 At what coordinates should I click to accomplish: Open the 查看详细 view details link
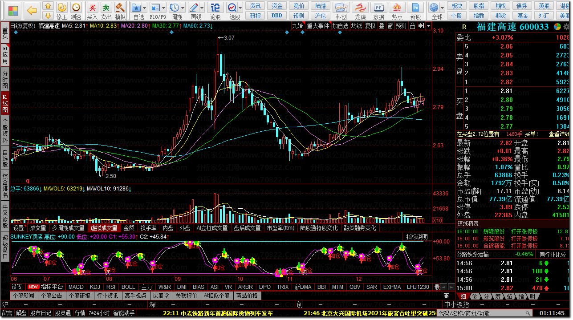(x=559, y=134)
